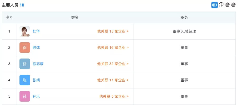Expand 徐志豪's 32 associated companies
The height and width of the screenshot is (105, 238).
(113, 64)
